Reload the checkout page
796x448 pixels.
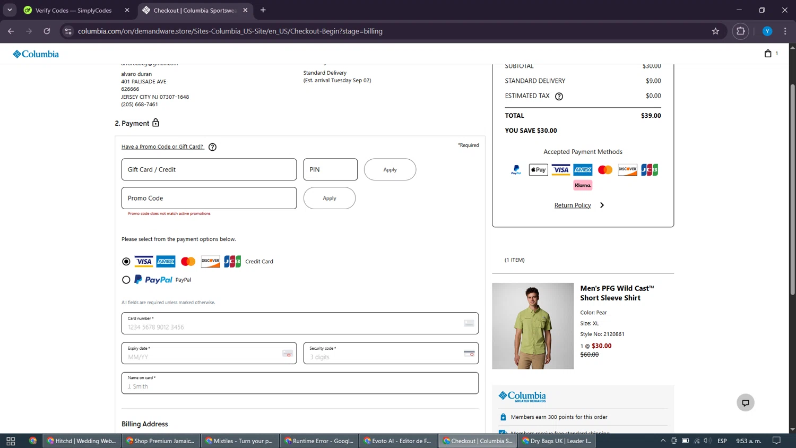[x=47, y=31]
